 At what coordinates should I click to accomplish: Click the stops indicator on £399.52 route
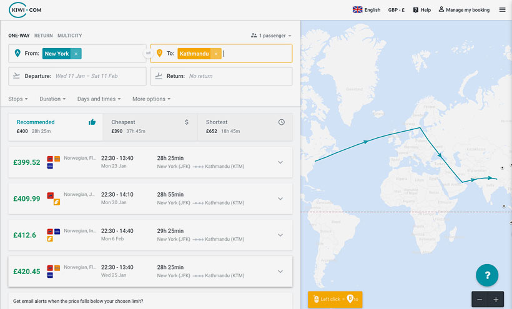[198, 167]
